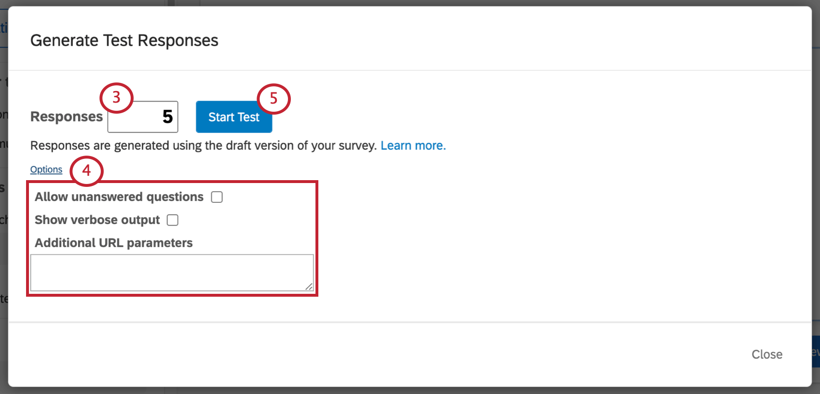
Task: Click the Show verbose output label
Action: click(x=97, y=220)
